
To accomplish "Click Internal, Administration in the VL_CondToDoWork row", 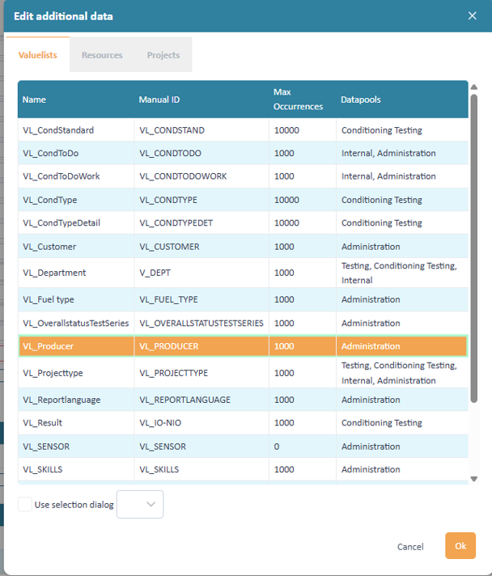I will 388,176.
